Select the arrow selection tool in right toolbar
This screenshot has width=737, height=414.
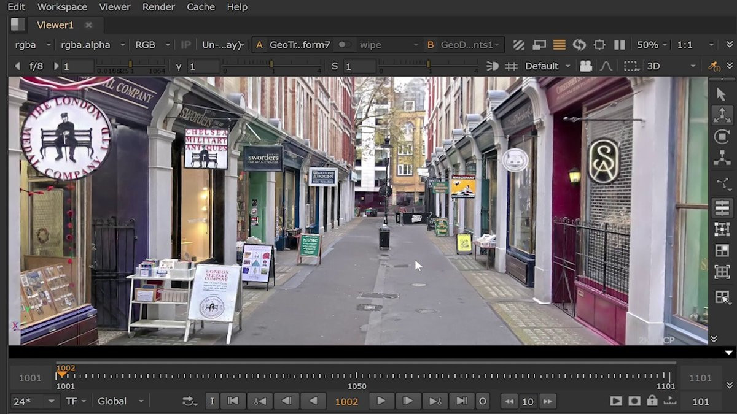(x=722, y=94)
